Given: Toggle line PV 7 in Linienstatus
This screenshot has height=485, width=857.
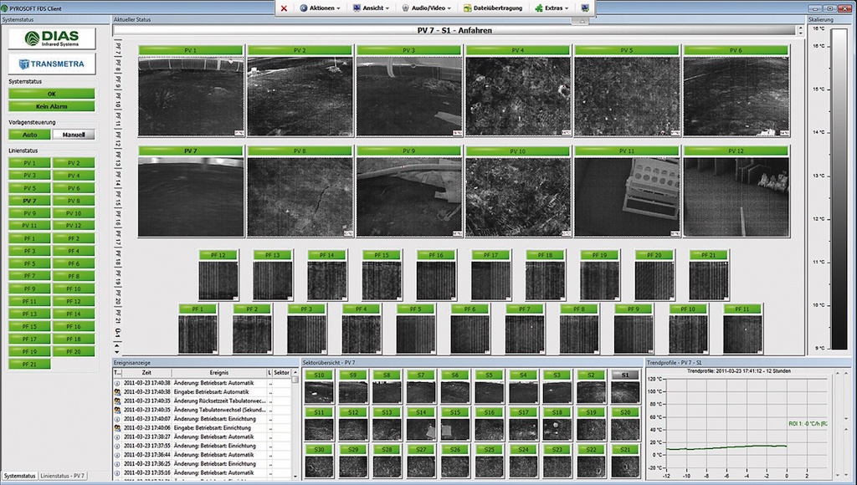Looking at the screenshot, I should tap(29, 201).
